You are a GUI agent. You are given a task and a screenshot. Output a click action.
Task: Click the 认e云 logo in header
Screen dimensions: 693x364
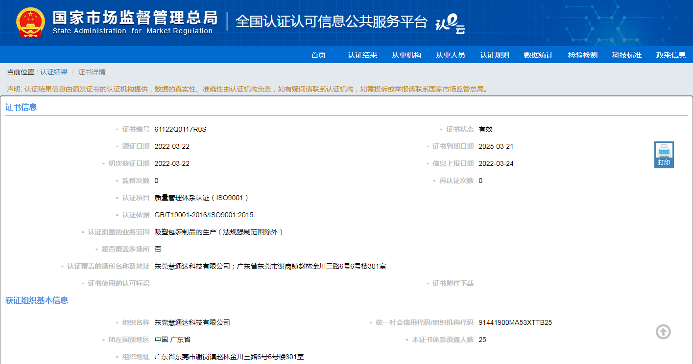[450, 23]
